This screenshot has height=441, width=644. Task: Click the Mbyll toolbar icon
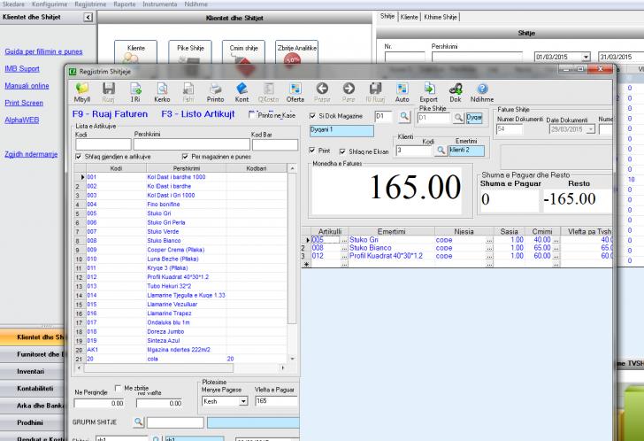(81, 90)
